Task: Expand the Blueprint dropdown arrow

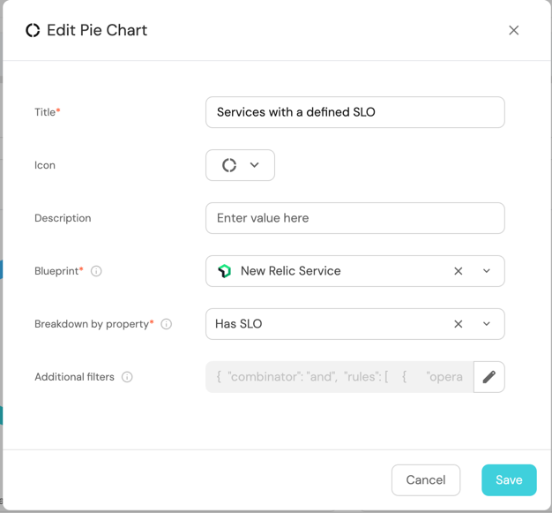Action: pyautogui.click(x=487, y=271)
